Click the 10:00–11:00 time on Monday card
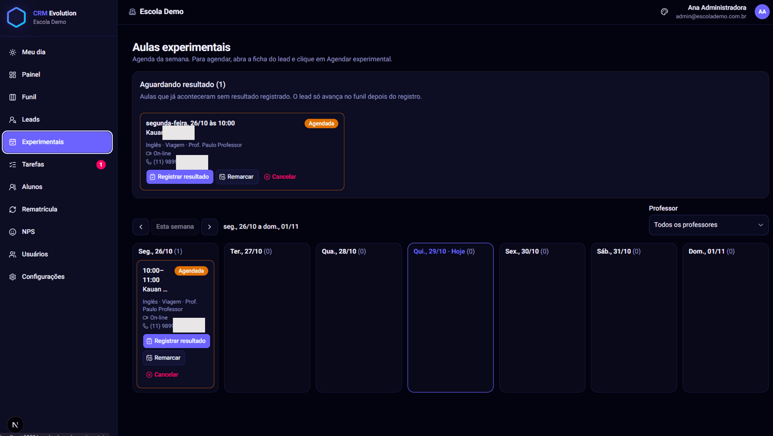This screenshot has height=436, width=773. pos(154,275)
